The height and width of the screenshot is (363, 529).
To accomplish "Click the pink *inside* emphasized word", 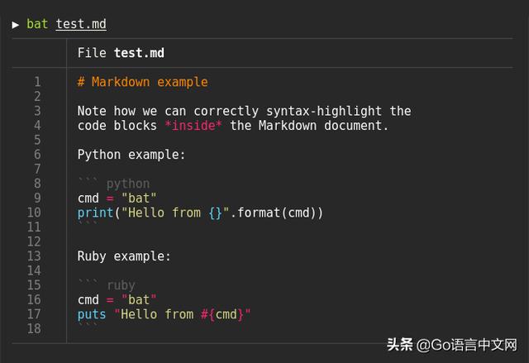I will click(x=193, y=126).
